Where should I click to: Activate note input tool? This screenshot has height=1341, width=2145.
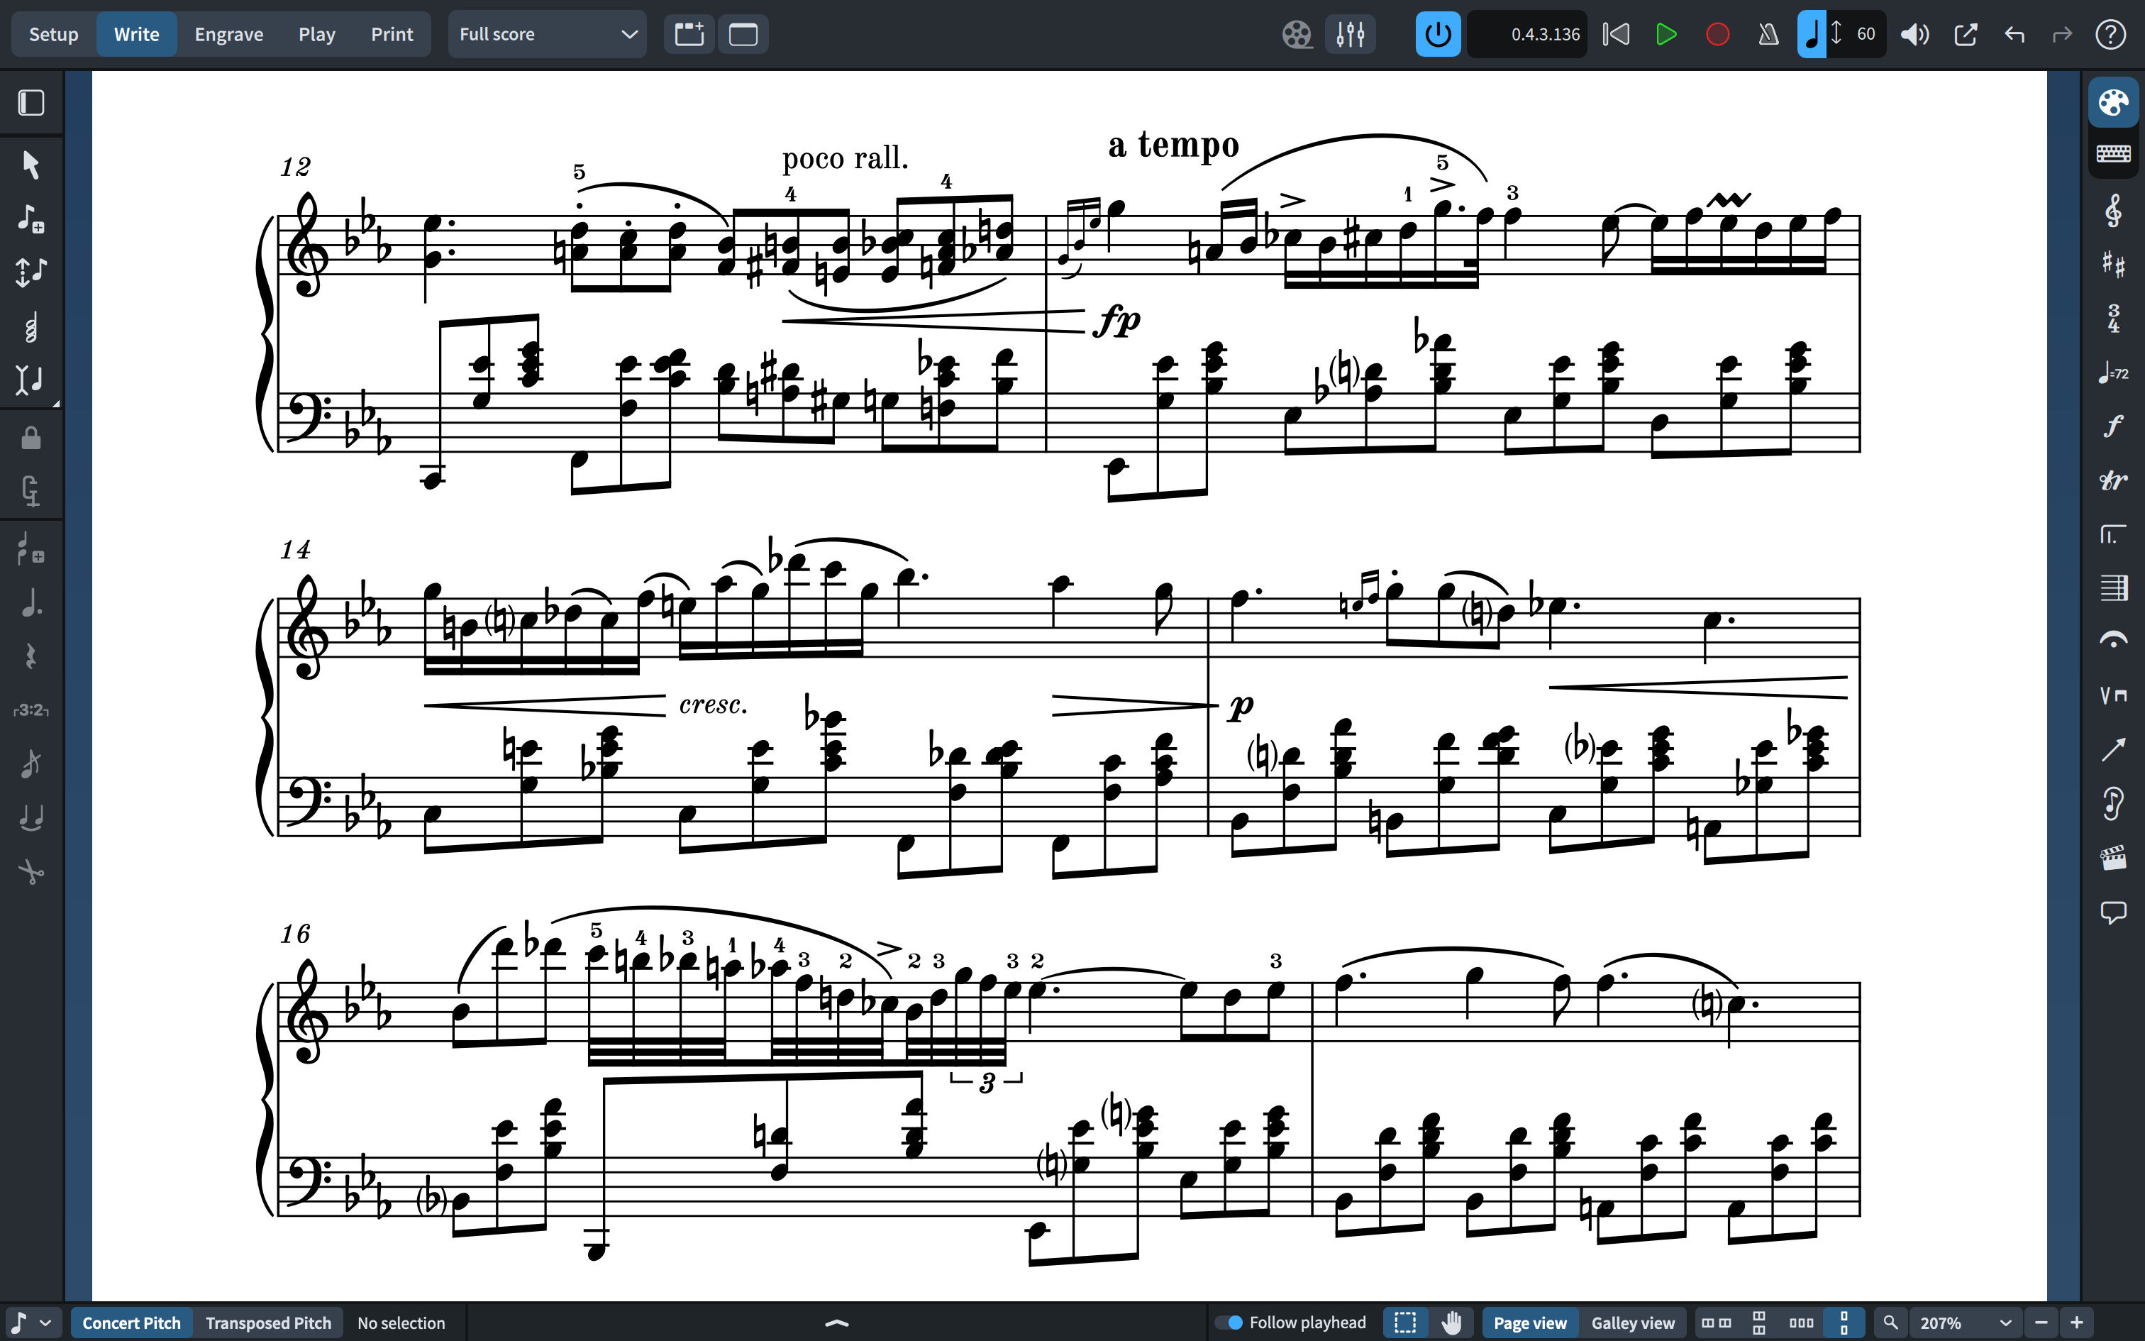coord(31,219)
